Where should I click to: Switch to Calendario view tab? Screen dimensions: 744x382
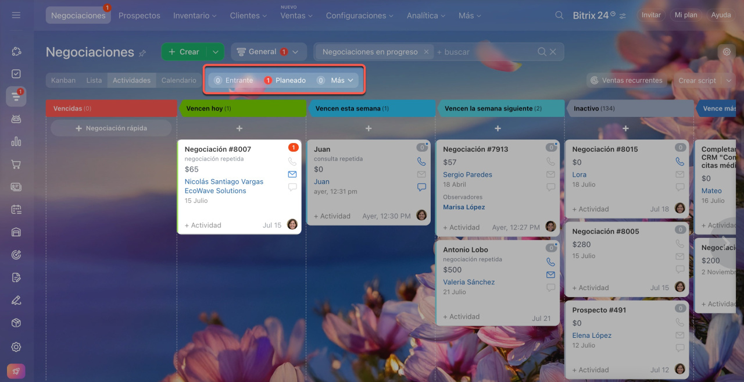(x=178, y=80)
